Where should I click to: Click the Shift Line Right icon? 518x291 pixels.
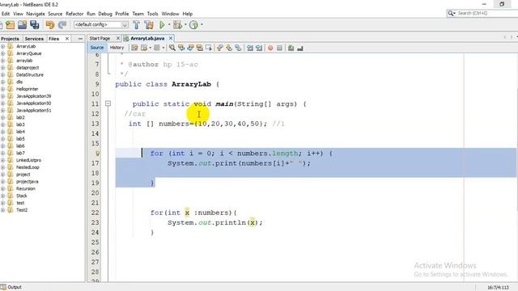[x=259, y=48]
